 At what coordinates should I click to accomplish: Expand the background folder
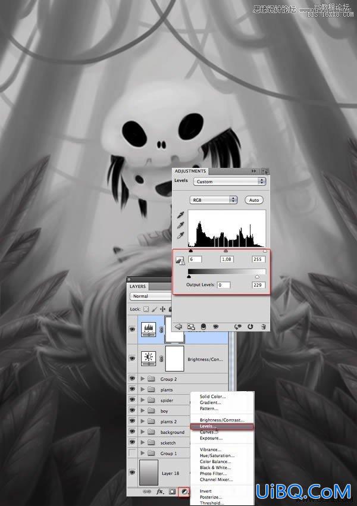pos(142,432)
